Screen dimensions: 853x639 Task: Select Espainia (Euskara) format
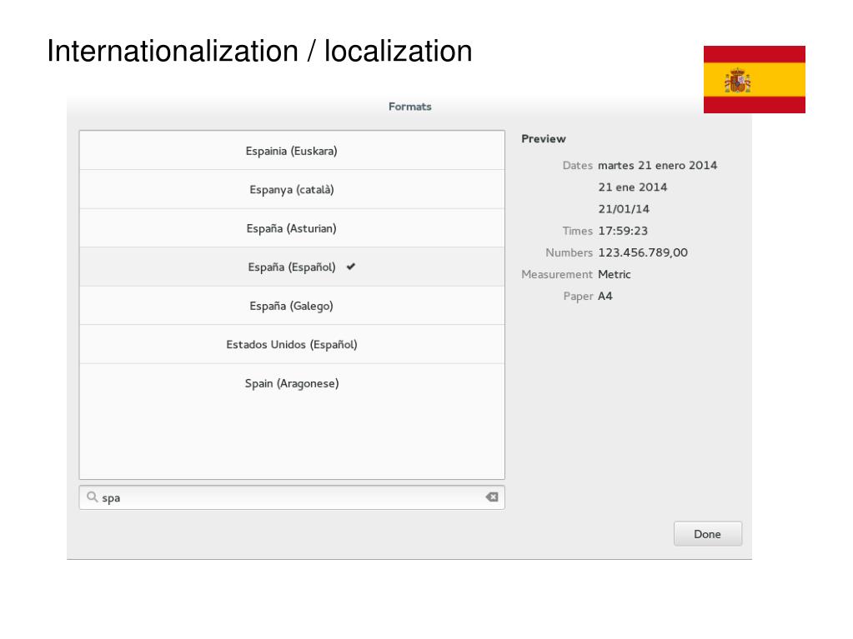(292, 151)
